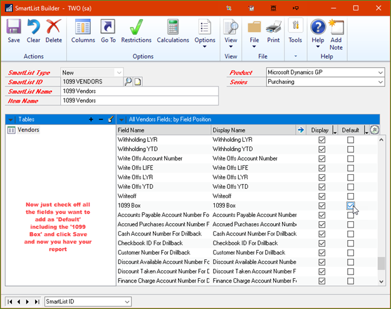
Task: Open the Options list icon
Action: (x=205, y=27)
